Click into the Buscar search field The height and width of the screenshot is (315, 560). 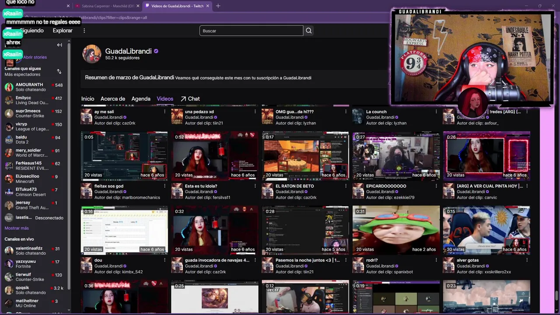pyautogui.click(x=251, y=31)
